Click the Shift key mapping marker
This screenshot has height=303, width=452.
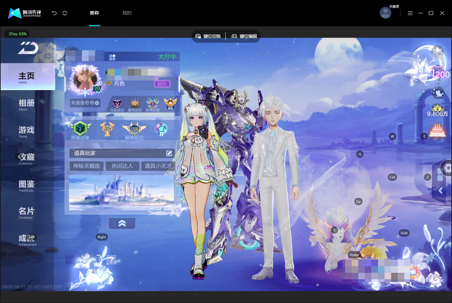tap(404, 233)
